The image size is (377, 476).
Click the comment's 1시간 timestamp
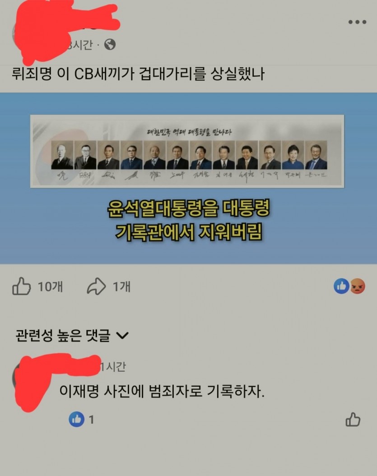[x=113, y=367]
